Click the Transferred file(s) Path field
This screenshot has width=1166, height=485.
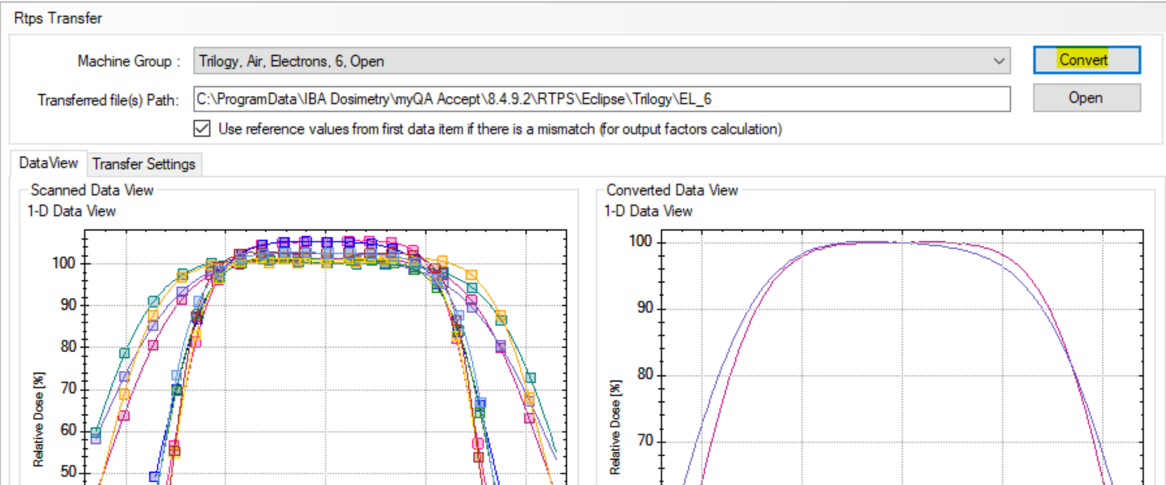601,99
